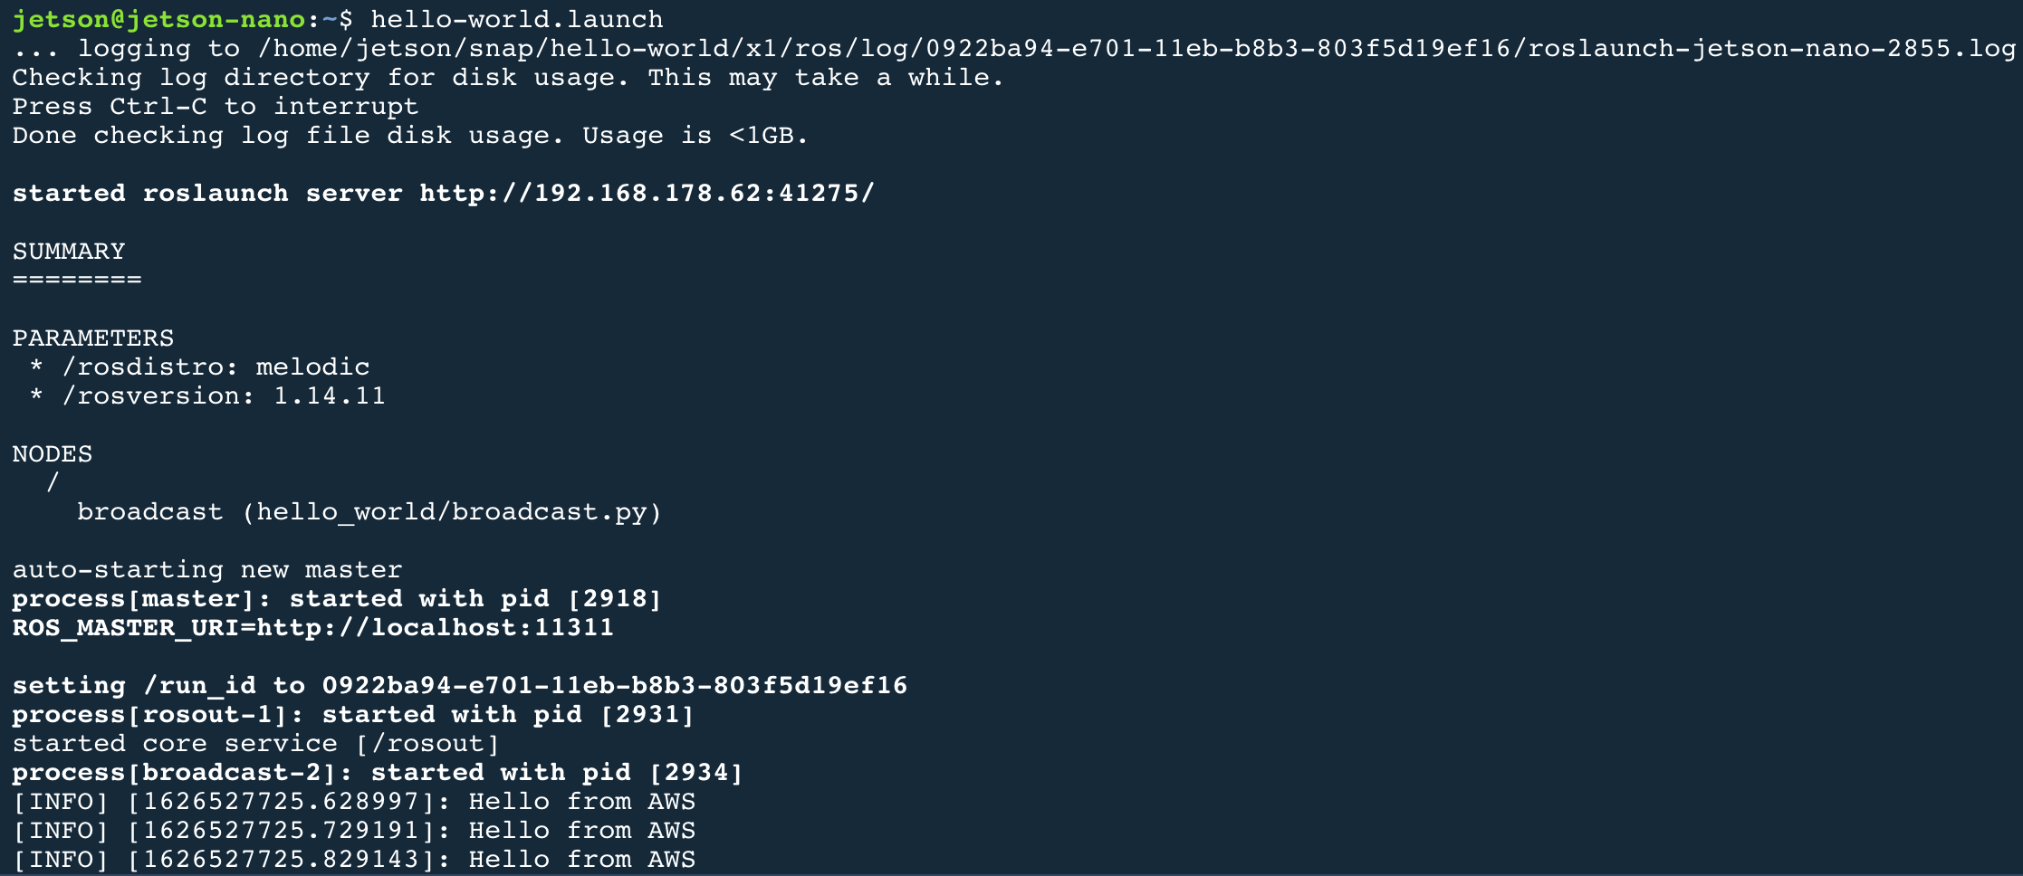This screenshot has height=876, width=2023.
Task: Click process[master] started with pid 2918
Action: coord(337,598)
